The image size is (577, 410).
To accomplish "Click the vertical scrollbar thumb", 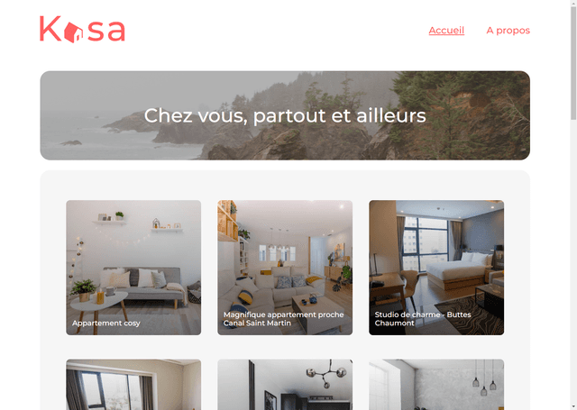I will [573, 62].
